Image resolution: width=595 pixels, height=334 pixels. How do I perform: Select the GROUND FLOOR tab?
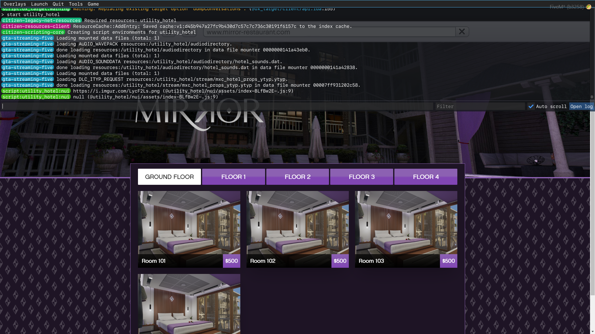click(x=169, y=176)
